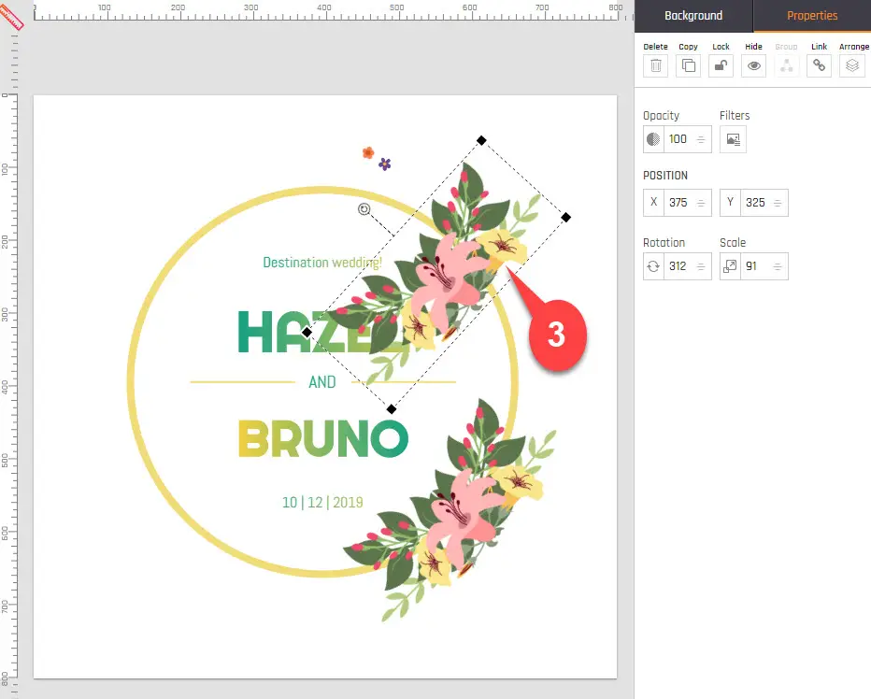Click the left corner handle of selection
871x699 pixels.
click(x=307, y=333)
